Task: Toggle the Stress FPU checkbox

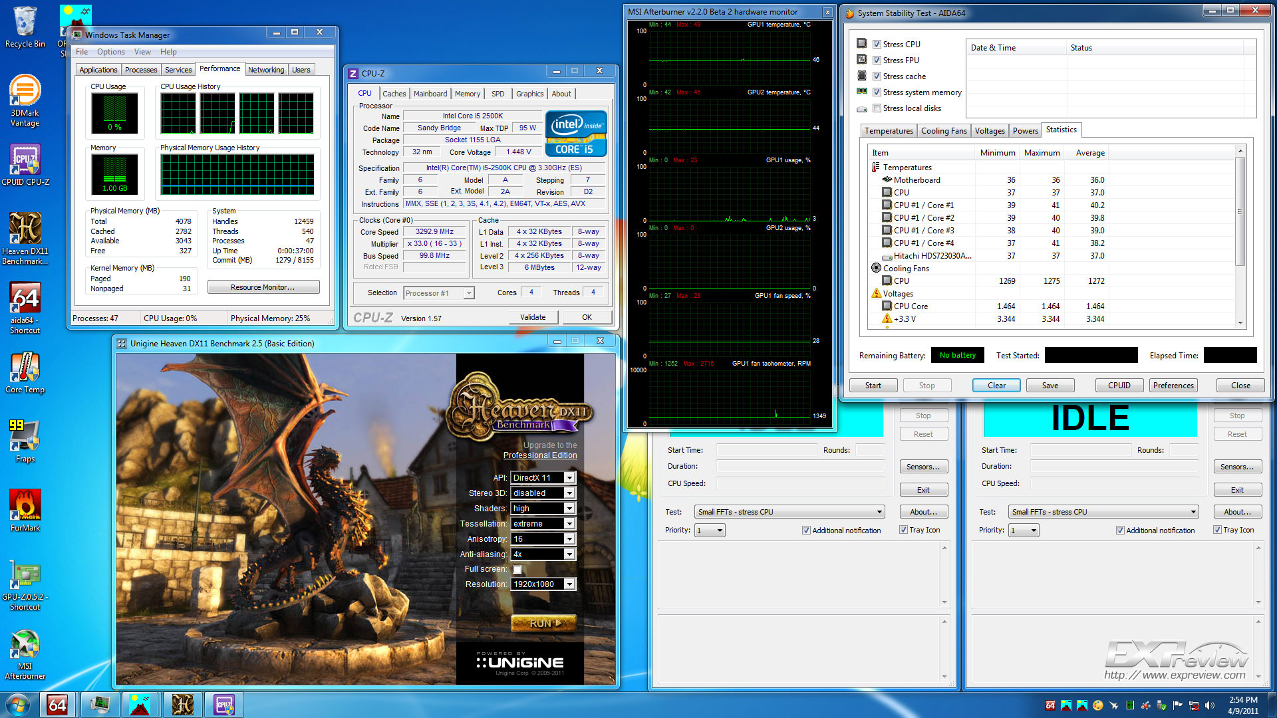Action: (877, 60)
